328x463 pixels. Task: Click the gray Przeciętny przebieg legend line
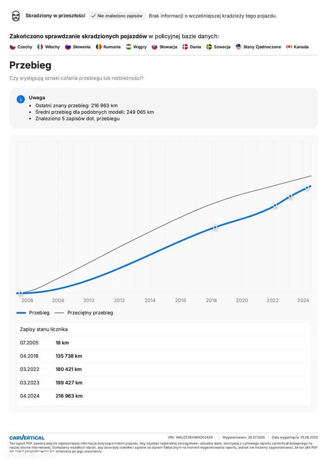tap(59, 313)
